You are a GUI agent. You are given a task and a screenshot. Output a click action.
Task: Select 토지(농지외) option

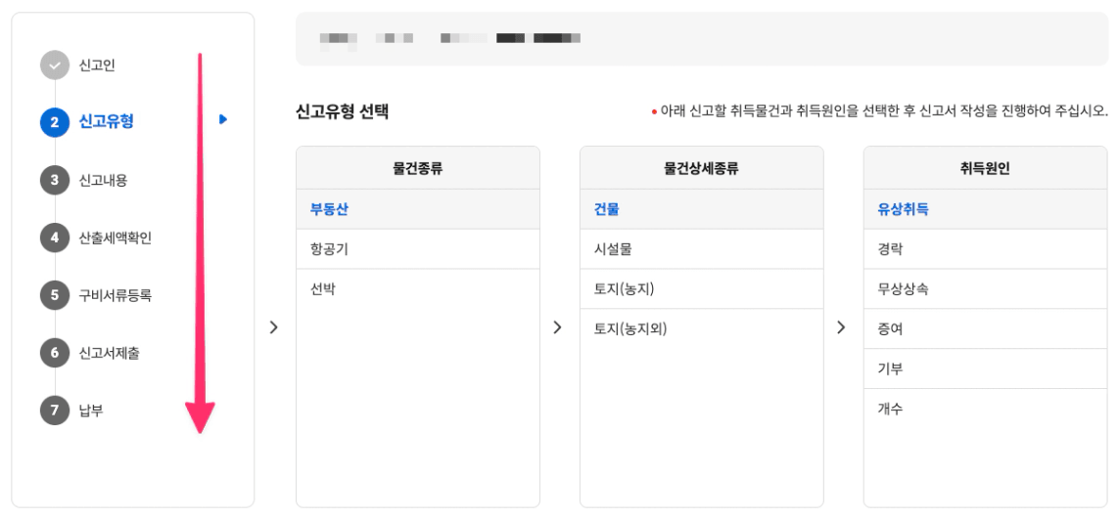[702, 329]
